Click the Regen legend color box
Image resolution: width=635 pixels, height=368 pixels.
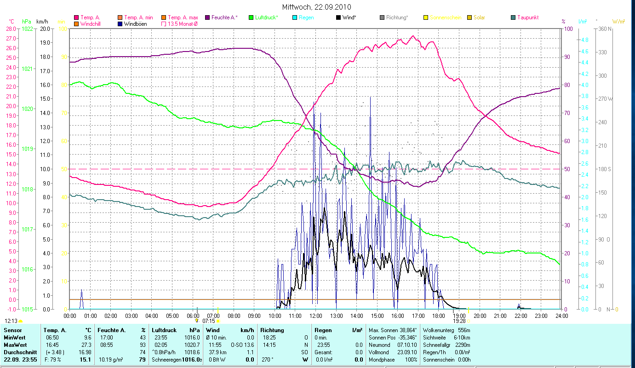(294, 18)
